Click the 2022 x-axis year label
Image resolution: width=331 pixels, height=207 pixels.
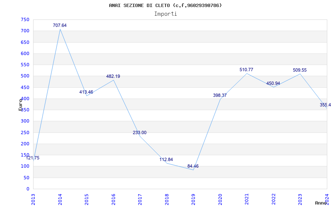tap(273, 199)
